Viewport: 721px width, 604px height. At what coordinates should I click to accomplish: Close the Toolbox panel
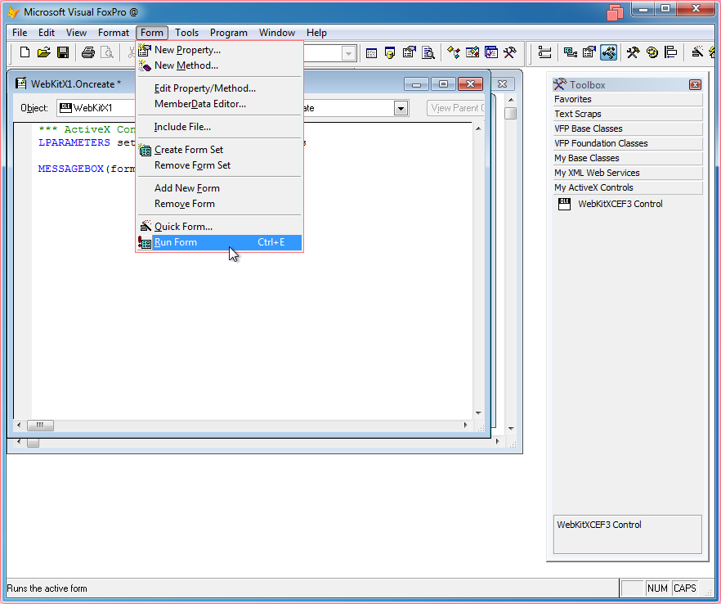click(x=695, y=85)
